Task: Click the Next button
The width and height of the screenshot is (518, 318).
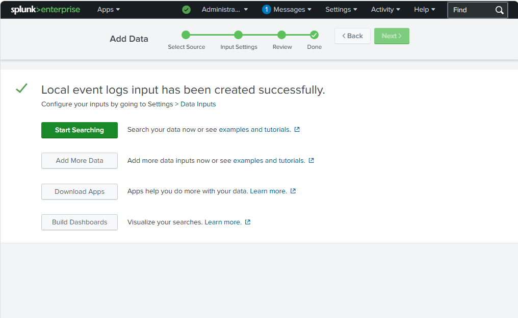Action: click(x=392, y=36)
